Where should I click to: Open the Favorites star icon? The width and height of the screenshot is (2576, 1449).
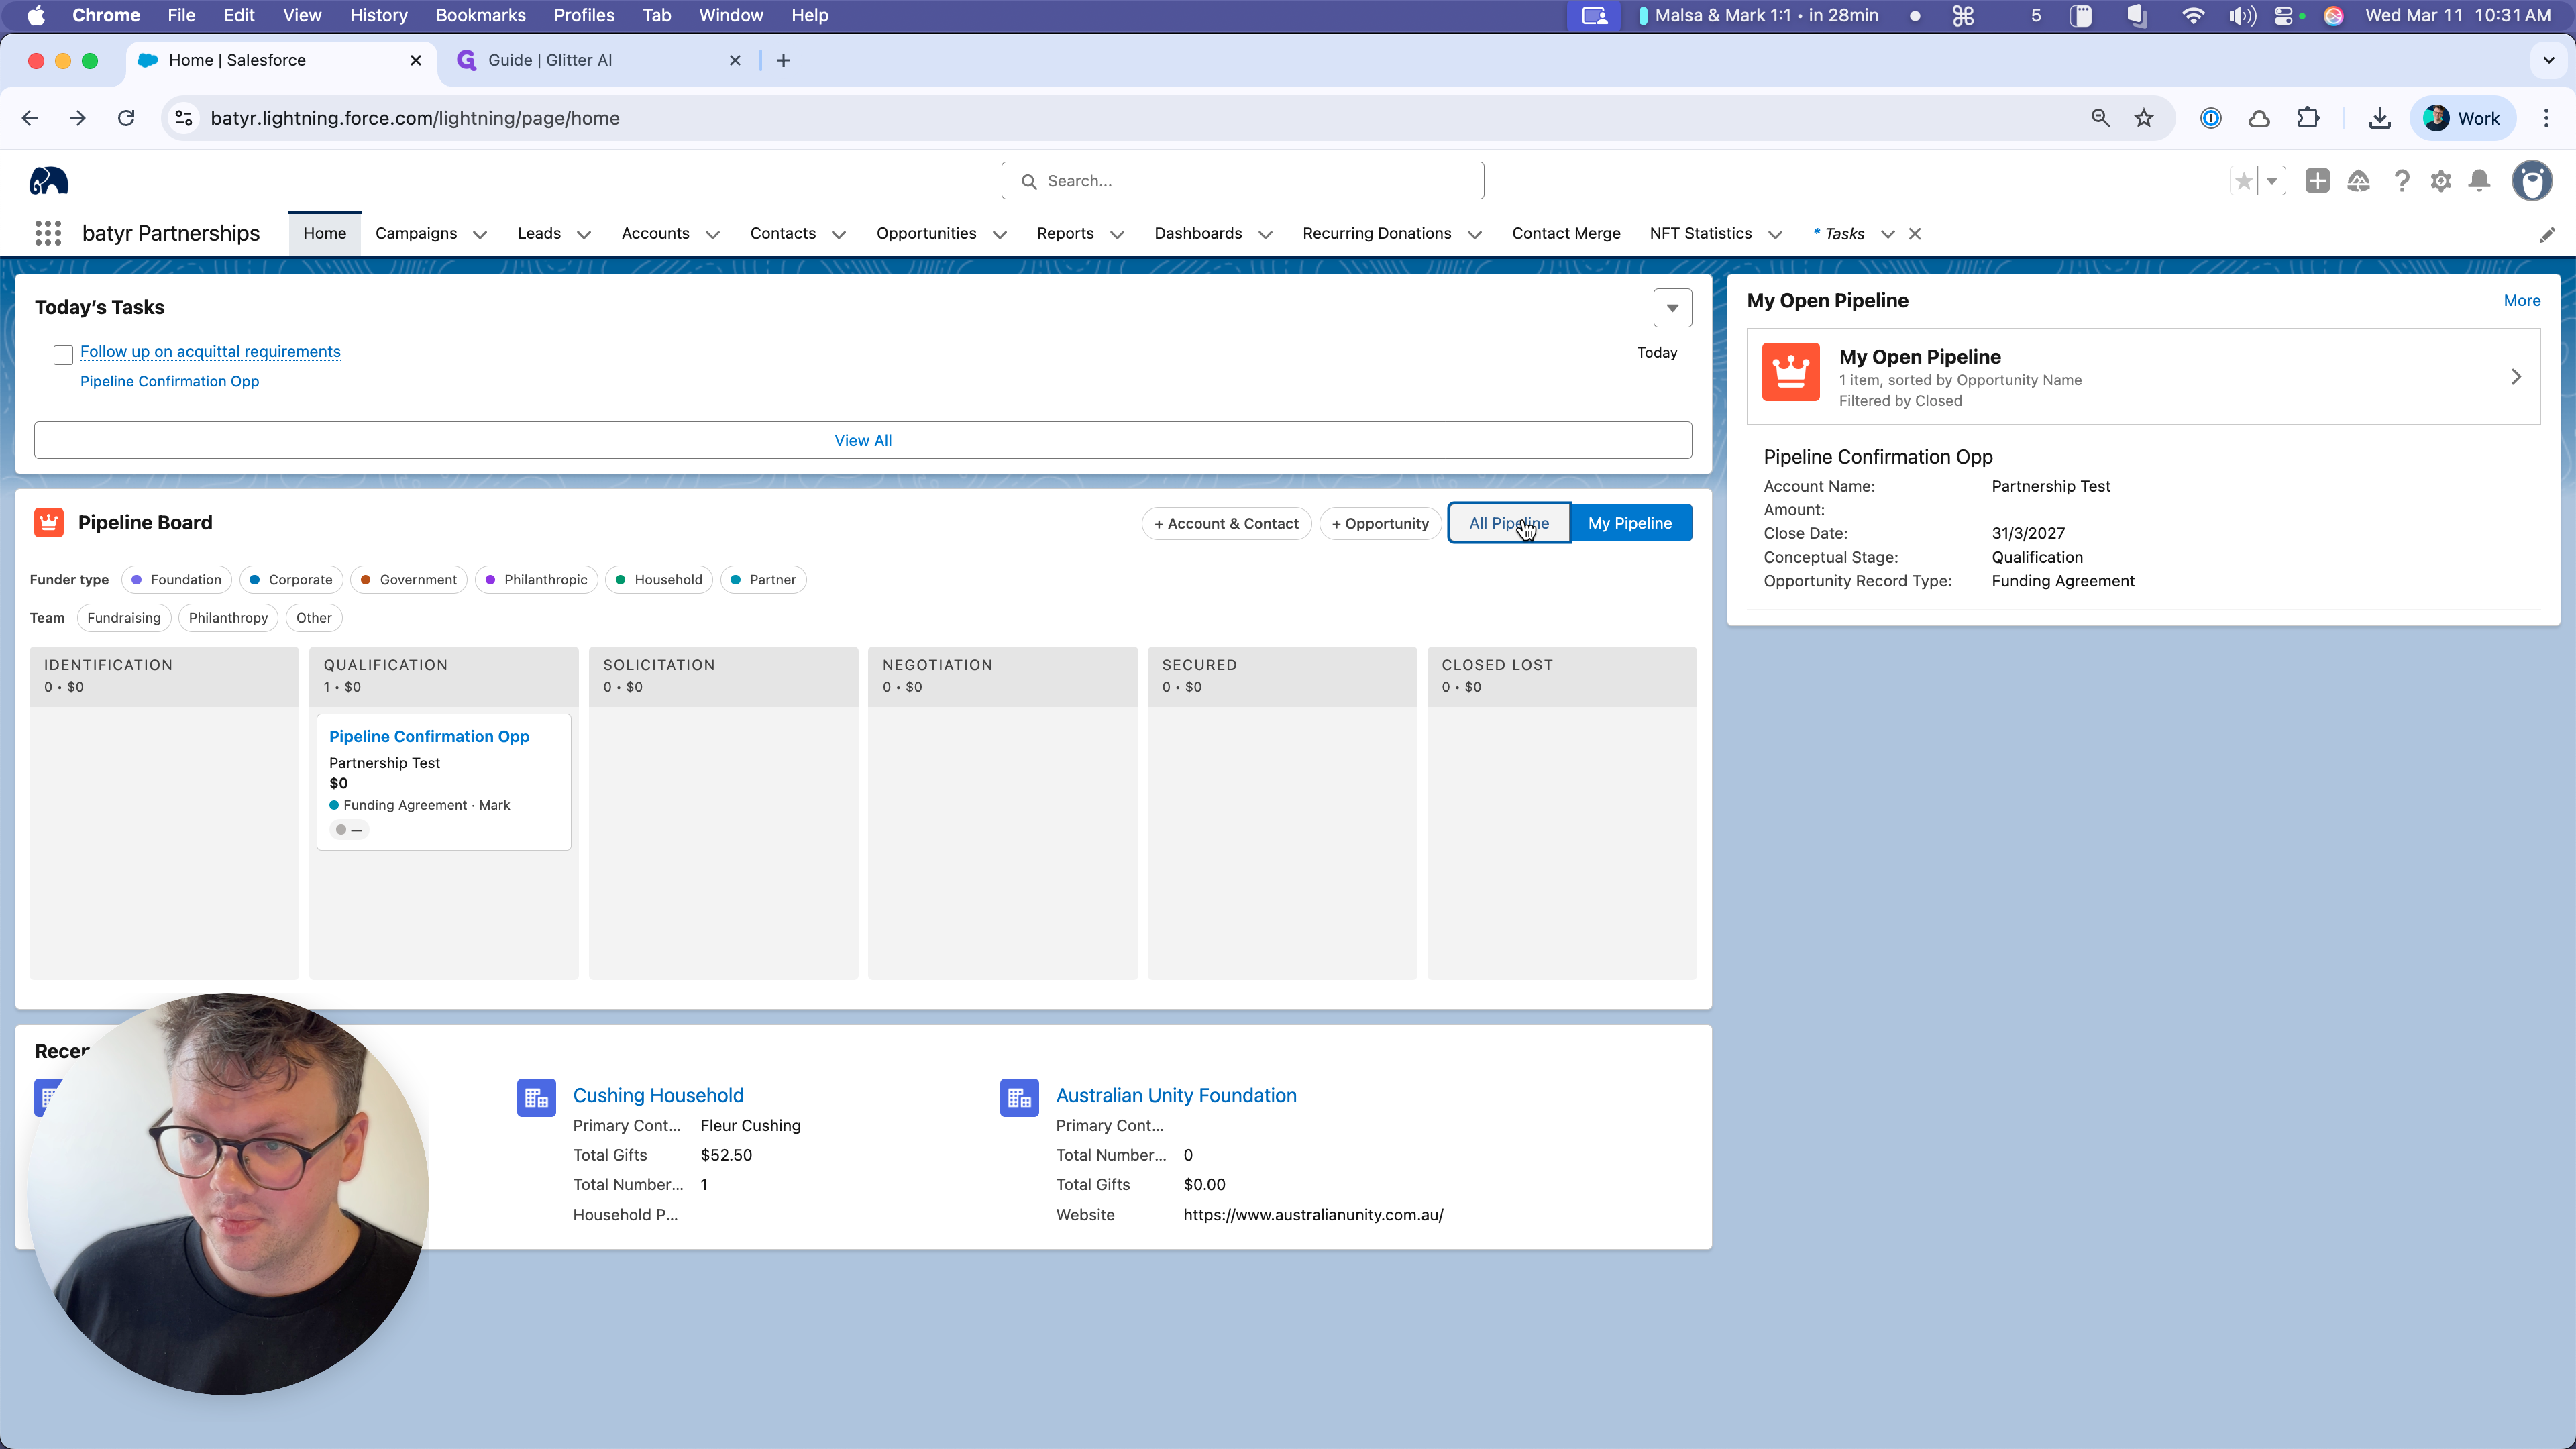(2243, 181)
